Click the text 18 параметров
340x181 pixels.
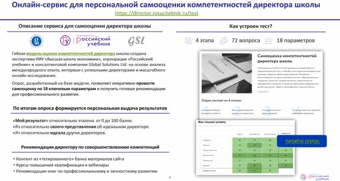295,40
